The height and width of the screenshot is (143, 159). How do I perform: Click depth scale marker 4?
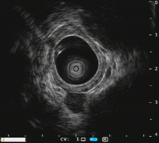click(156, 135)
